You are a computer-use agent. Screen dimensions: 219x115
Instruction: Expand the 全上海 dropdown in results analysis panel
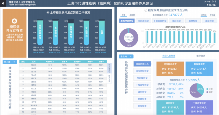[x=126, y=56]
